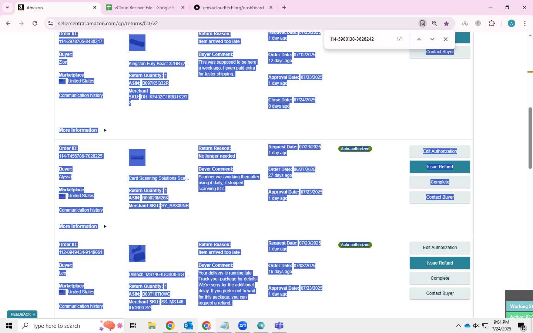Open Outlook from taskbar

click(188, 326)
